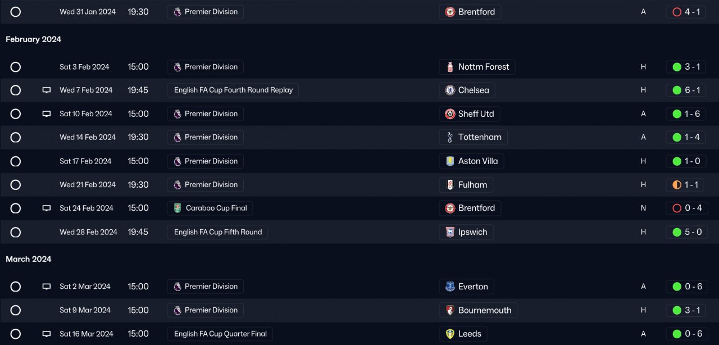Open the 0 - 4 Carabao Cup Final result
The width and height of the screenshot is (719, 345).
pyautogui.click(x=686, y=208)
